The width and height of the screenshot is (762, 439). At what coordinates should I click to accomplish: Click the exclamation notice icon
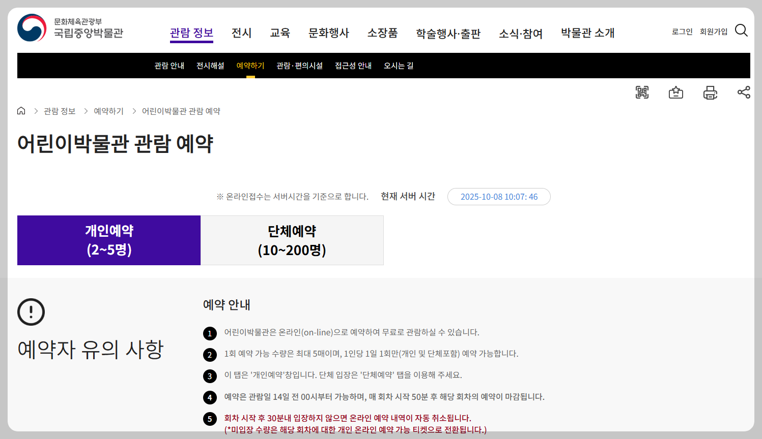coord(31,312)
